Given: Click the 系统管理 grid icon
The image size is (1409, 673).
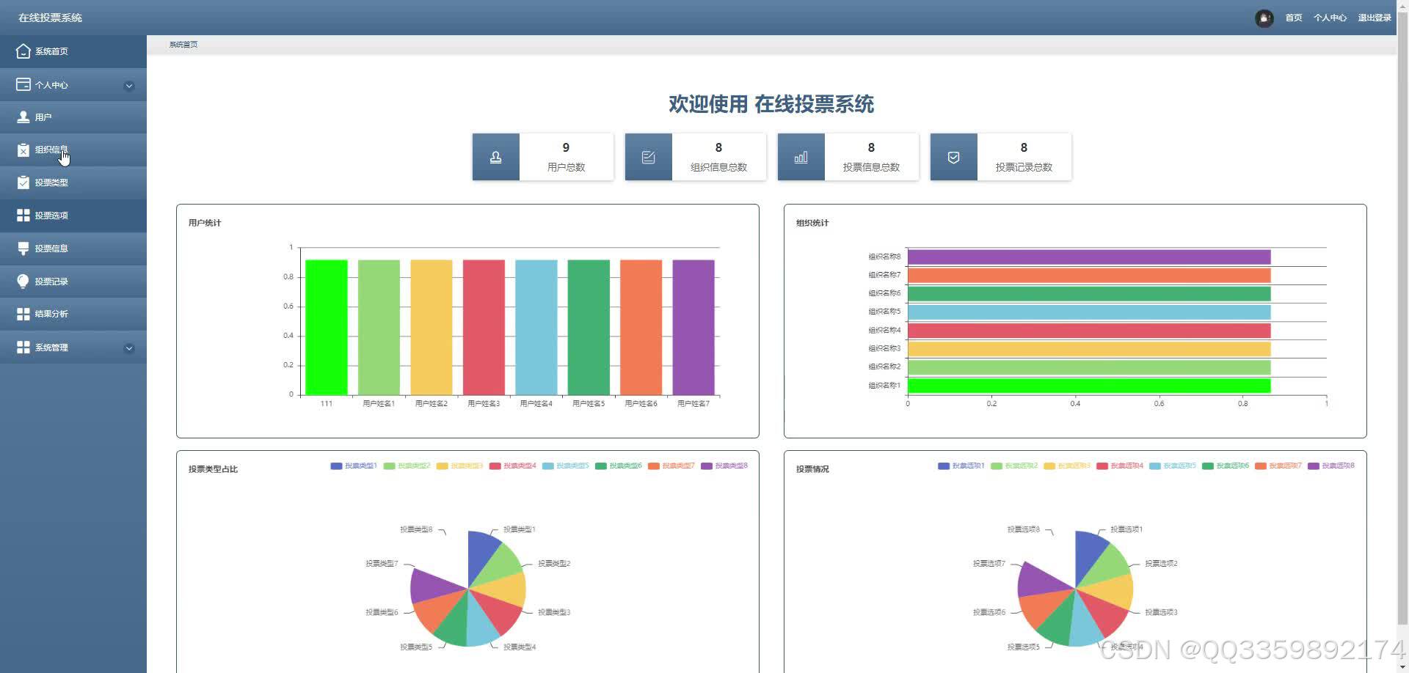Looking at the screenshot, I should pos(23,347).
